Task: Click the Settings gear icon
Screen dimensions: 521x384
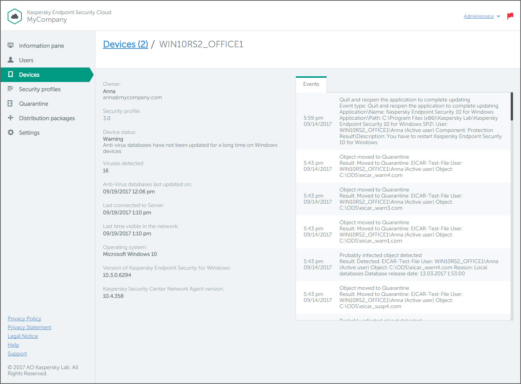Action: [11, 132]
